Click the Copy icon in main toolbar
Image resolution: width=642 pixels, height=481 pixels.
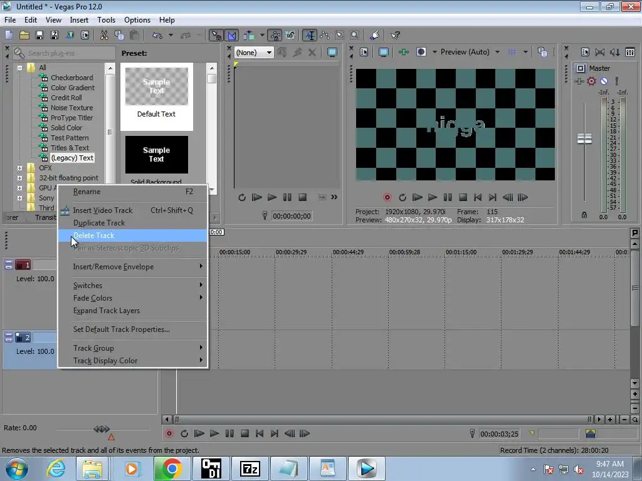pos(120,35)
